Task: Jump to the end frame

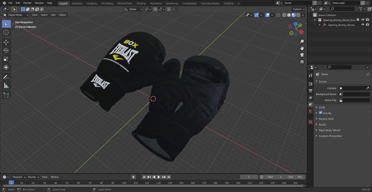Action: coord(169,177)
